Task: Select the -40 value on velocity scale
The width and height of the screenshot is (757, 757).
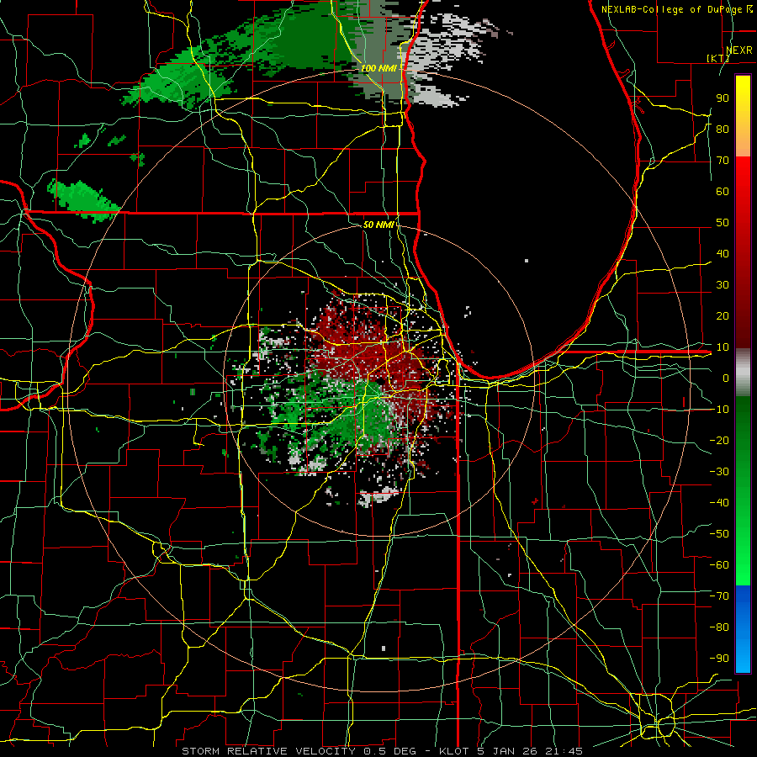Action: pyautogui.click(x=719, y=503)
